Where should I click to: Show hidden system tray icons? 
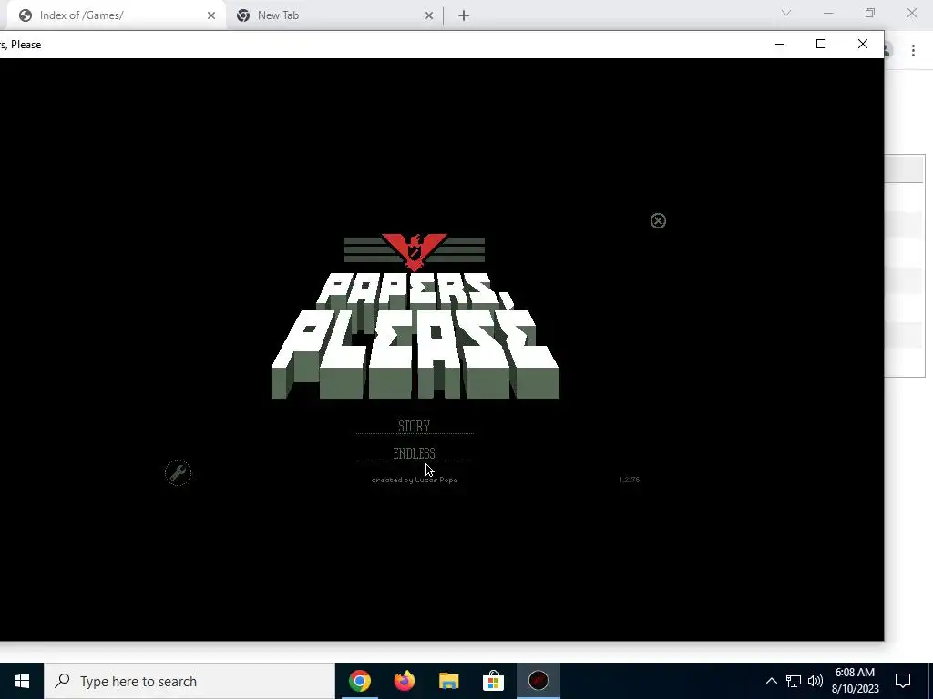click(x=771, y=681)
